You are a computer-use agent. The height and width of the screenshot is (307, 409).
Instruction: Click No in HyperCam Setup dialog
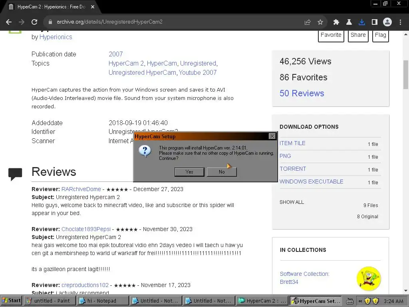coord(222,172)
